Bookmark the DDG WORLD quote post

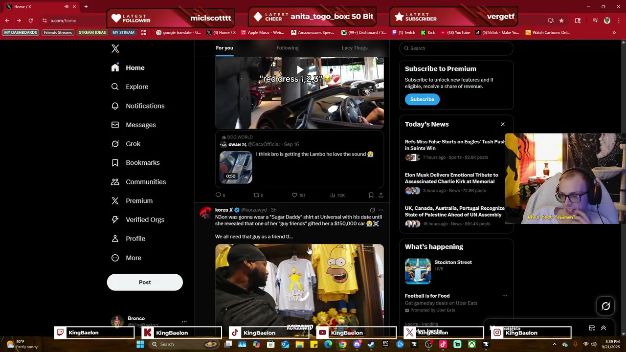pyautogui.click(x=371, y=195)
